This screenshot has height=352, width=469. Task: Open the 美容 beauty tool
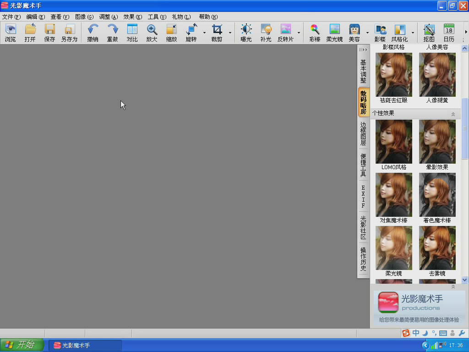coord(354,33)
